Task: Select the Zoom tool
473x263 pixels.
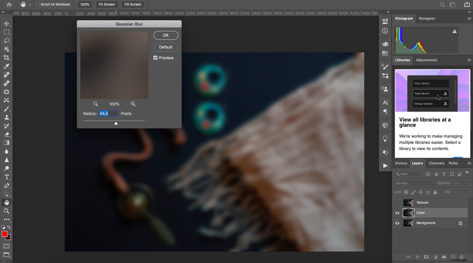Action: pyautogui.click(x=7, y=211)
